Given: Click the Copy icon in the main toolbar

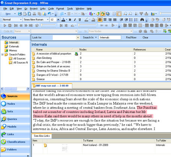Looking at the screenshot, I should click(39, 14).
